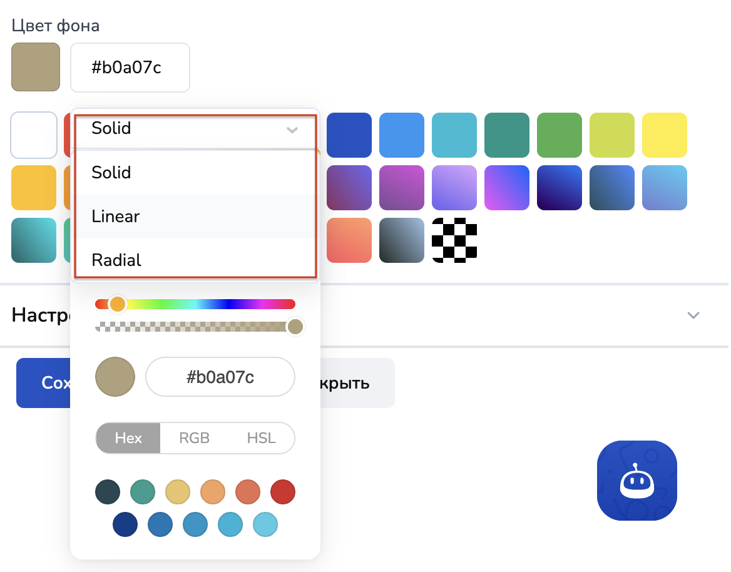Select the Hex color format

pyautogui.click(x=128, y=438)
